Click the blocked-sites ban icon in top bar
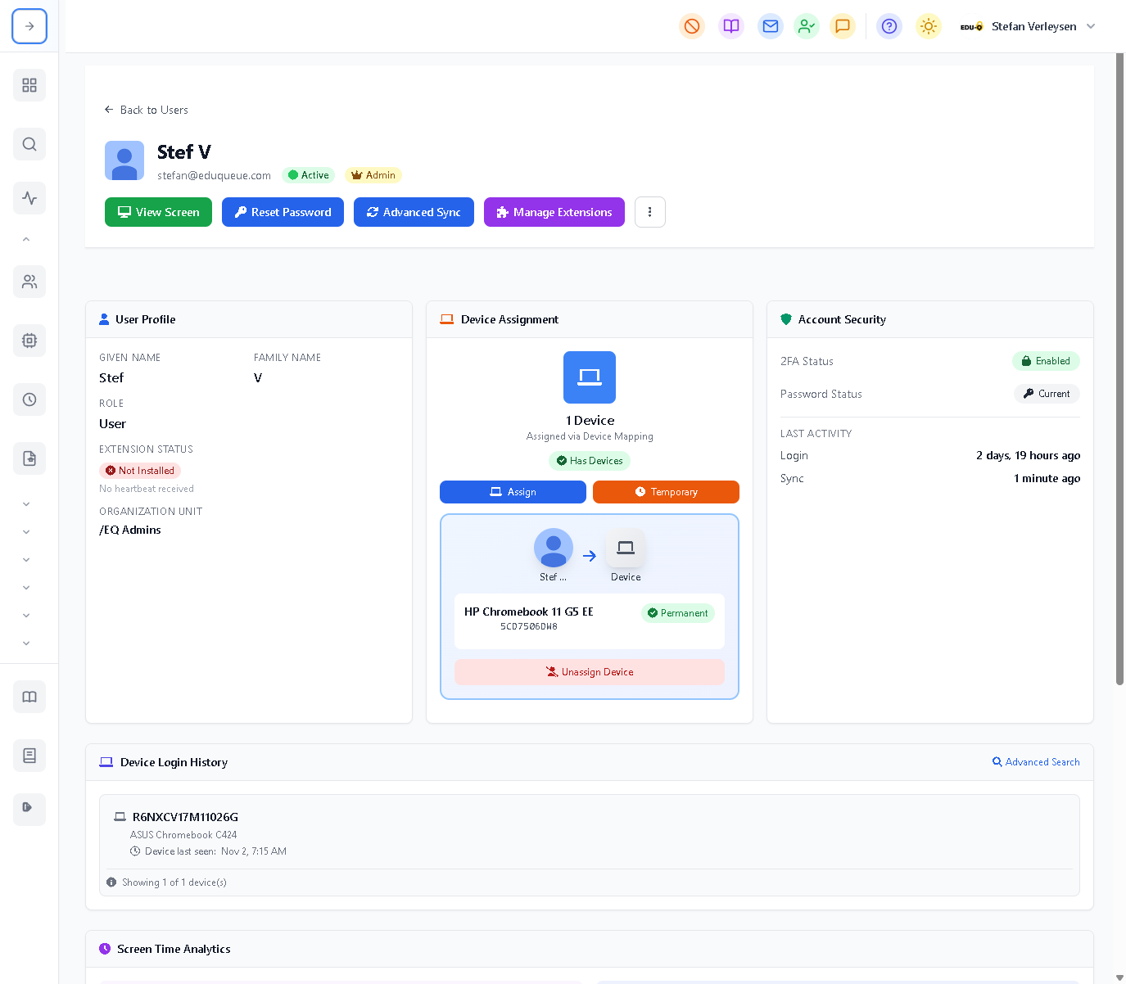1126x984 pixels. [x=691, y=26]
